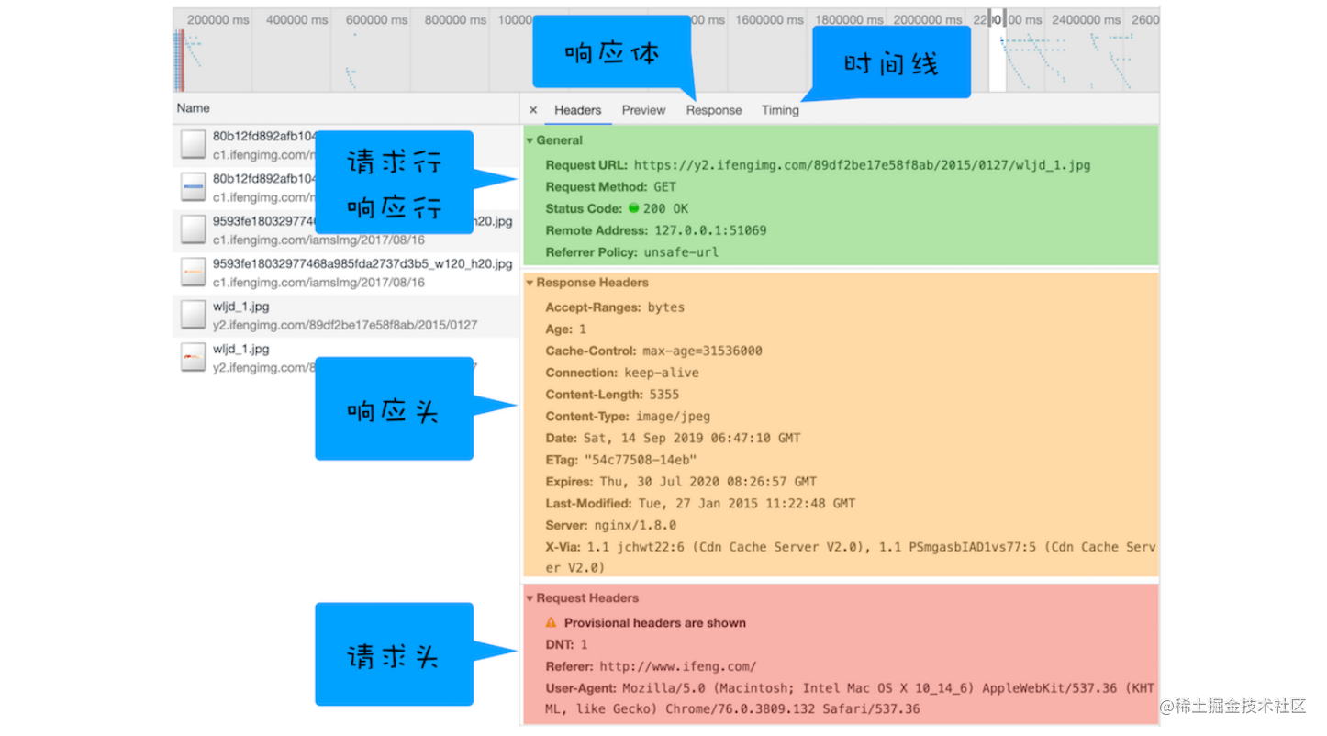The image size is (1327, 736).
Task: Collapse the General section triangle
Action: pos(530,141)
